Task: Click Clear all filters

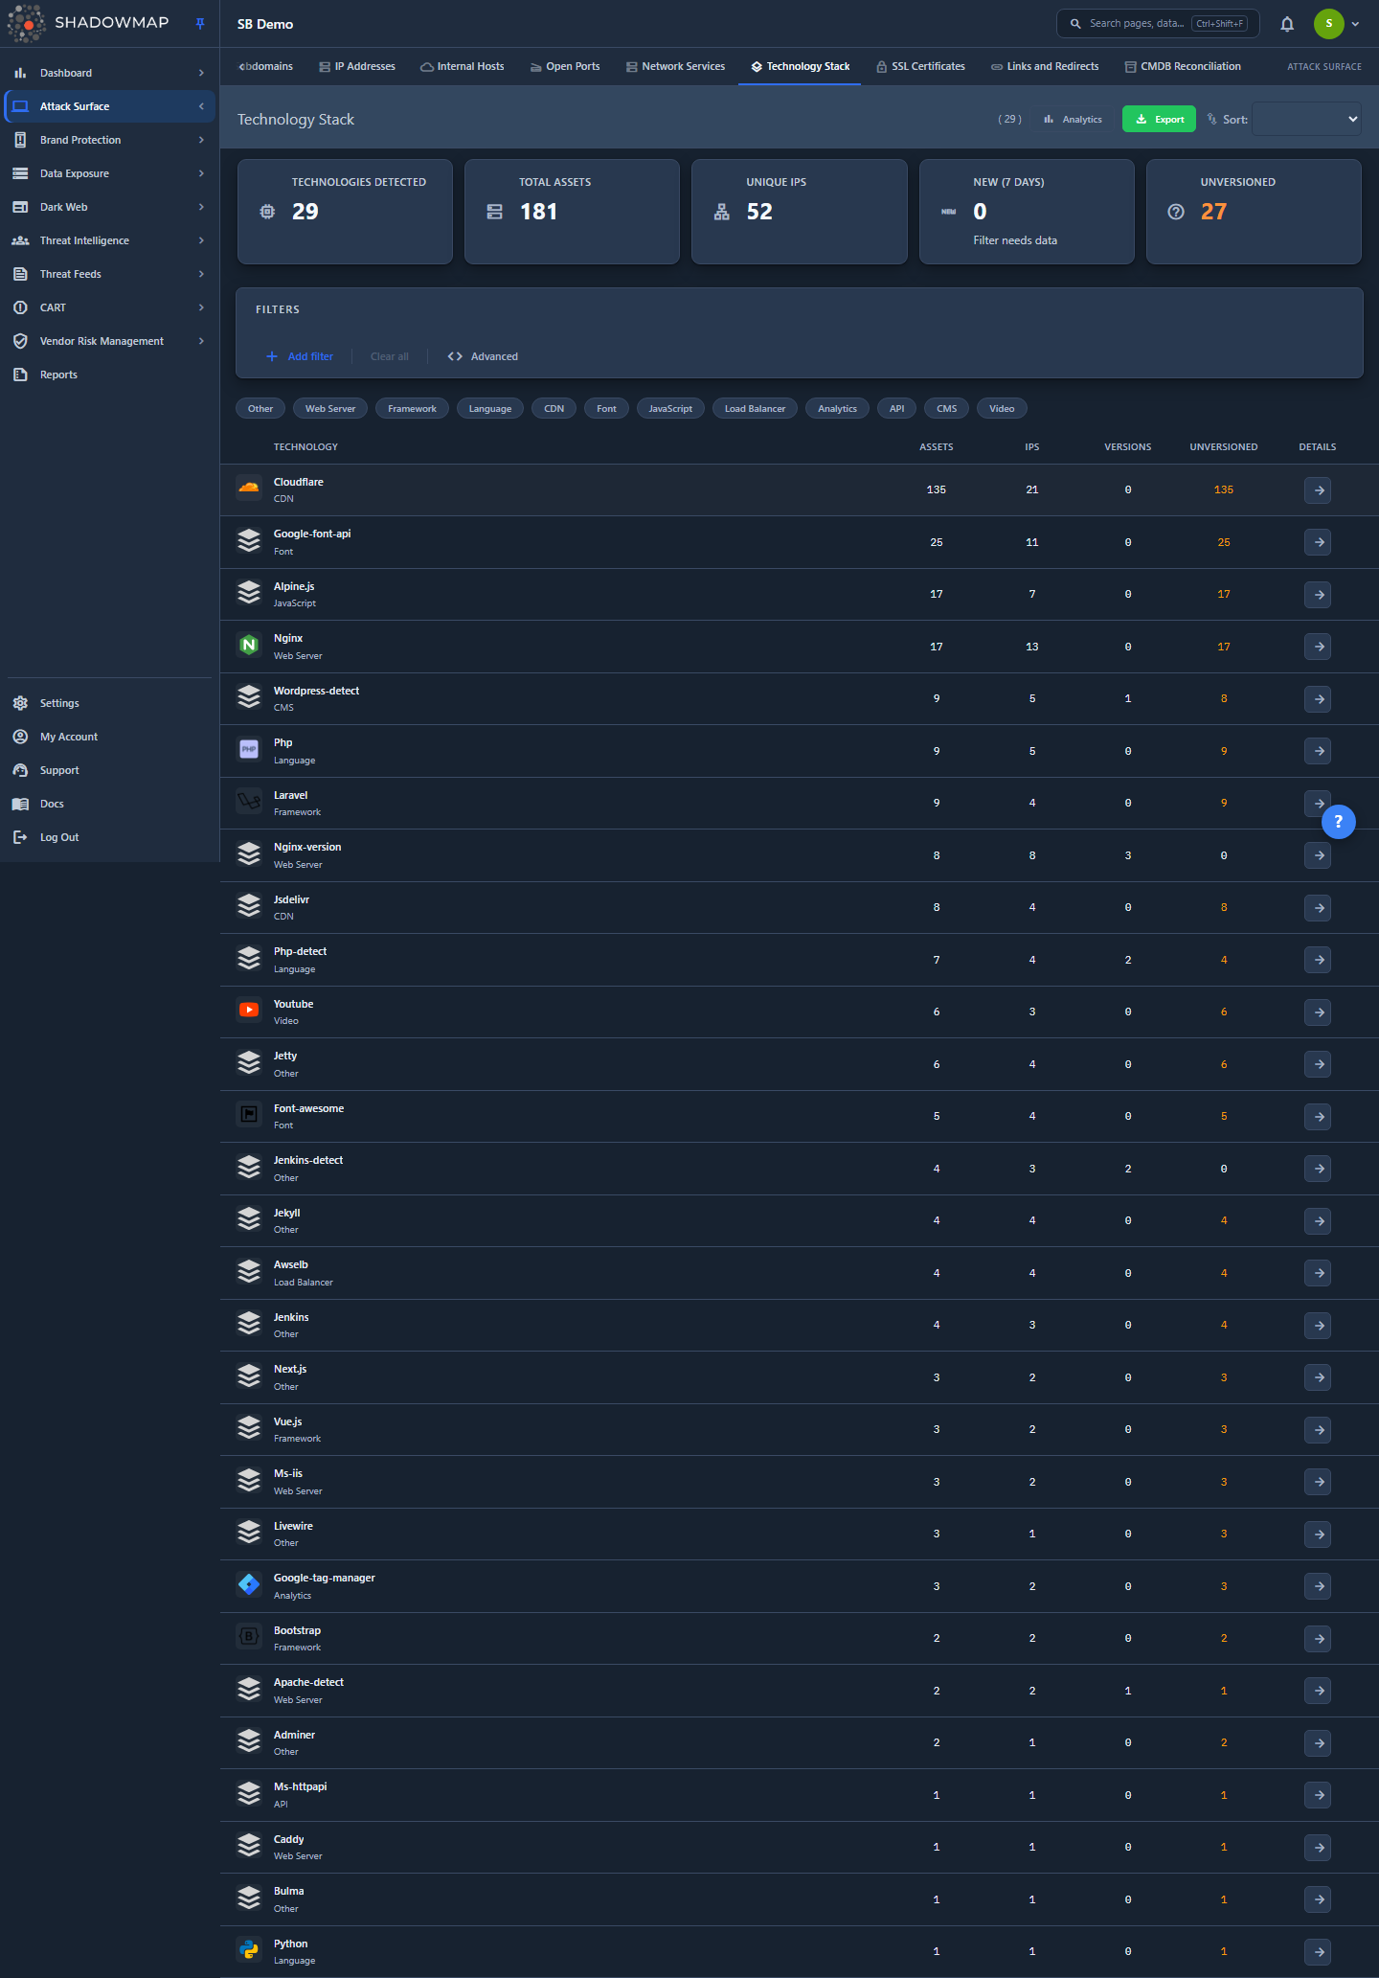Action: coord(390,356)
